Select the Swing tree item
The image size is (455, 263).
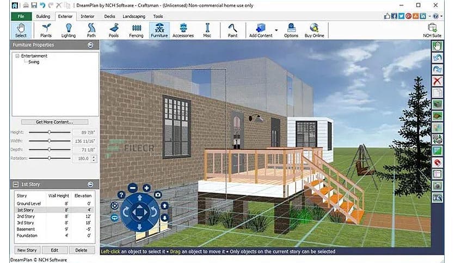pyautogui.click(x=34, y=62)
